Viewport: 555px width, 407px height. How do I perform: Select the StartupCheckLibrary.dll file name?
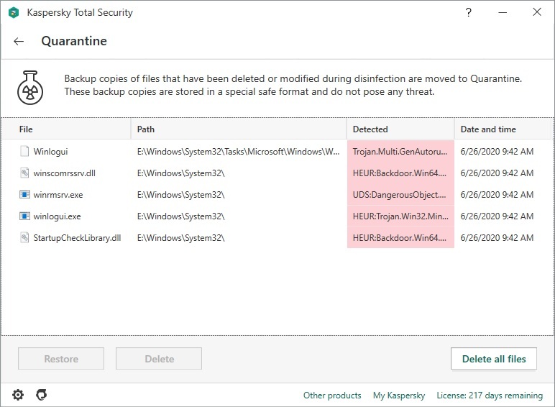77,238
